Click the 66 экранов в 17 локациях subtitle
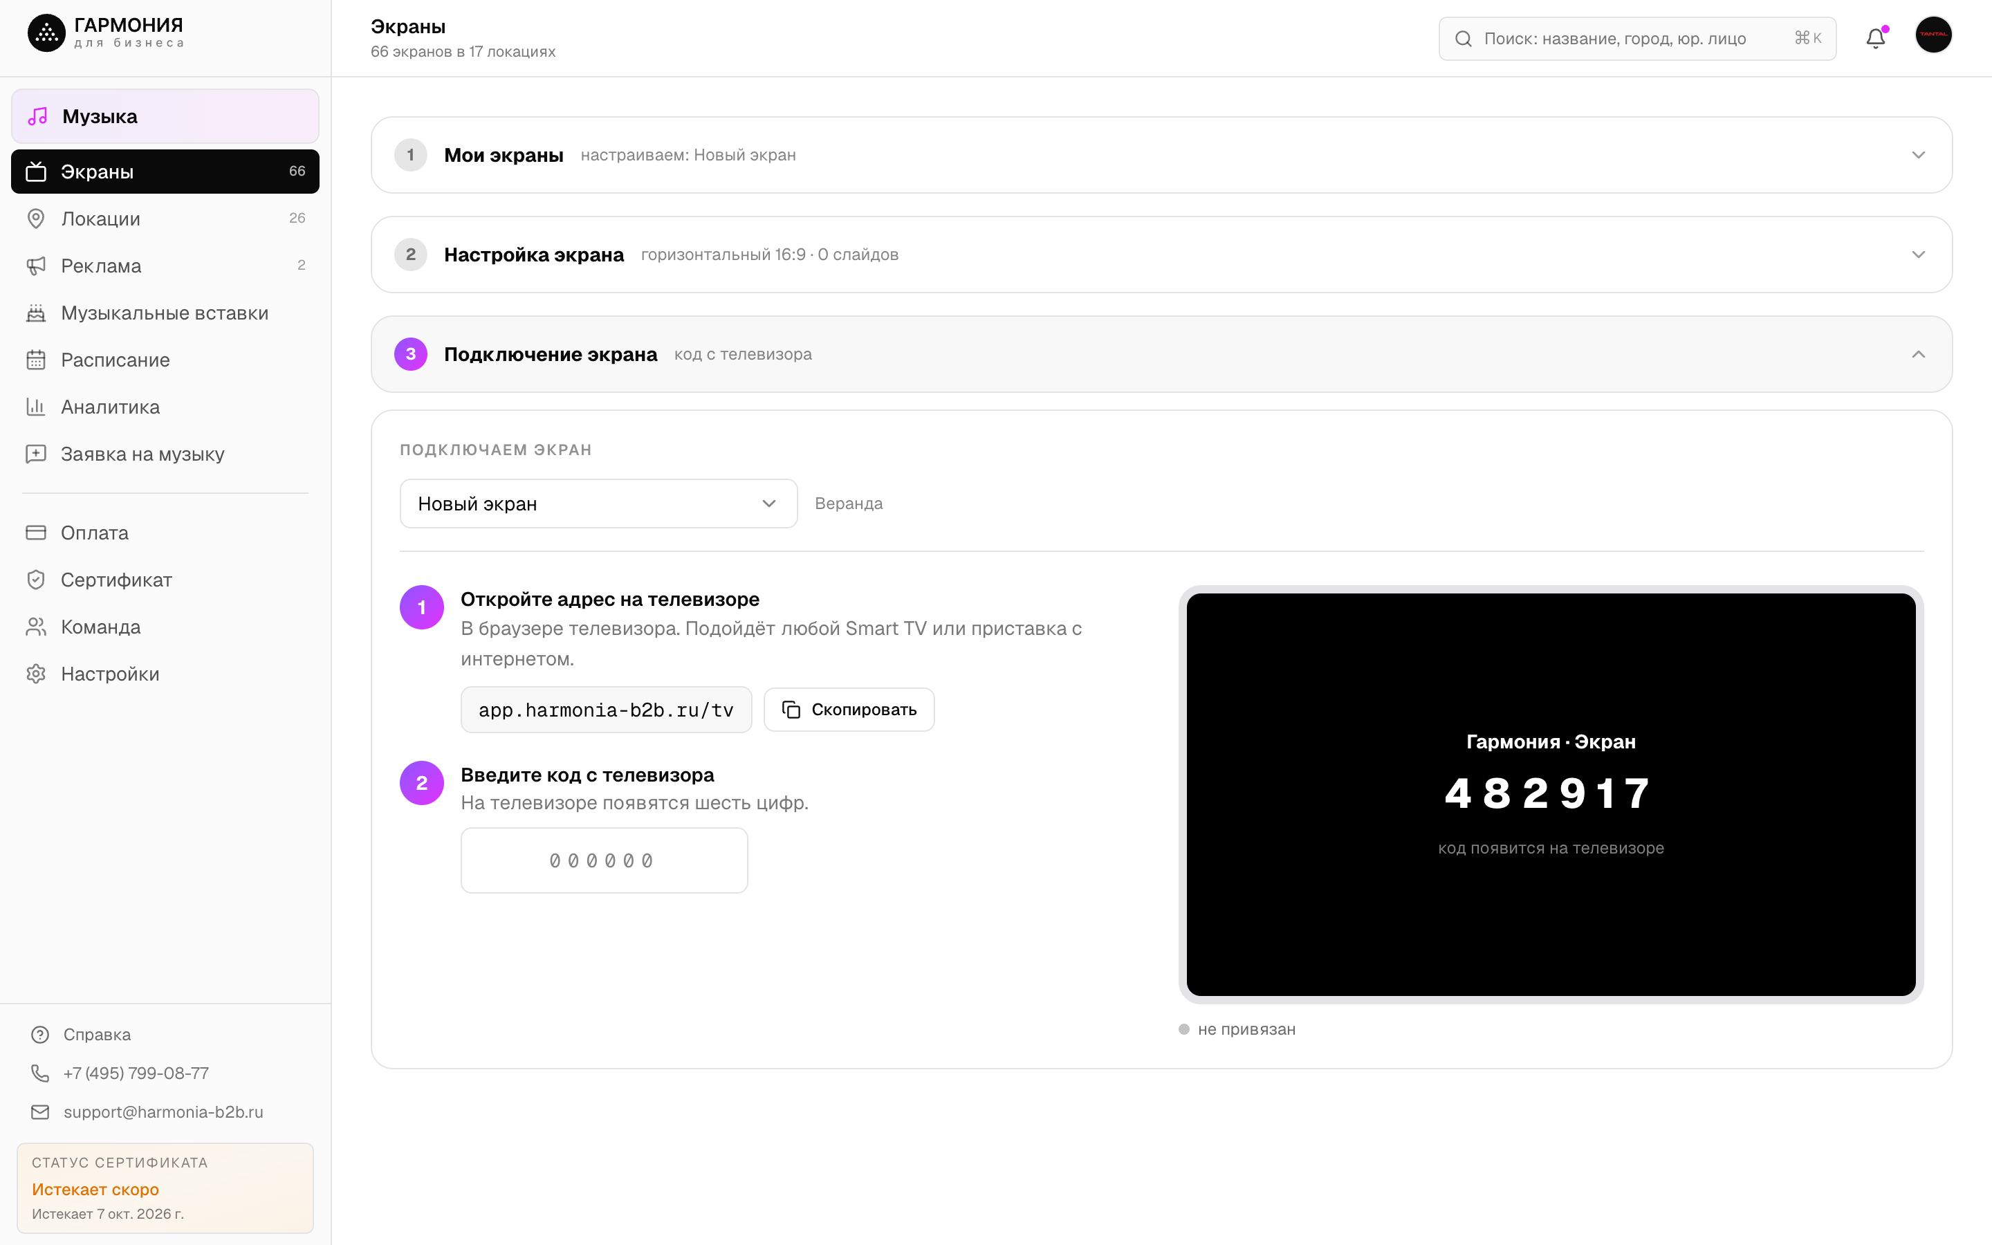This screenshot has width=1992, height=1245. 463,51
